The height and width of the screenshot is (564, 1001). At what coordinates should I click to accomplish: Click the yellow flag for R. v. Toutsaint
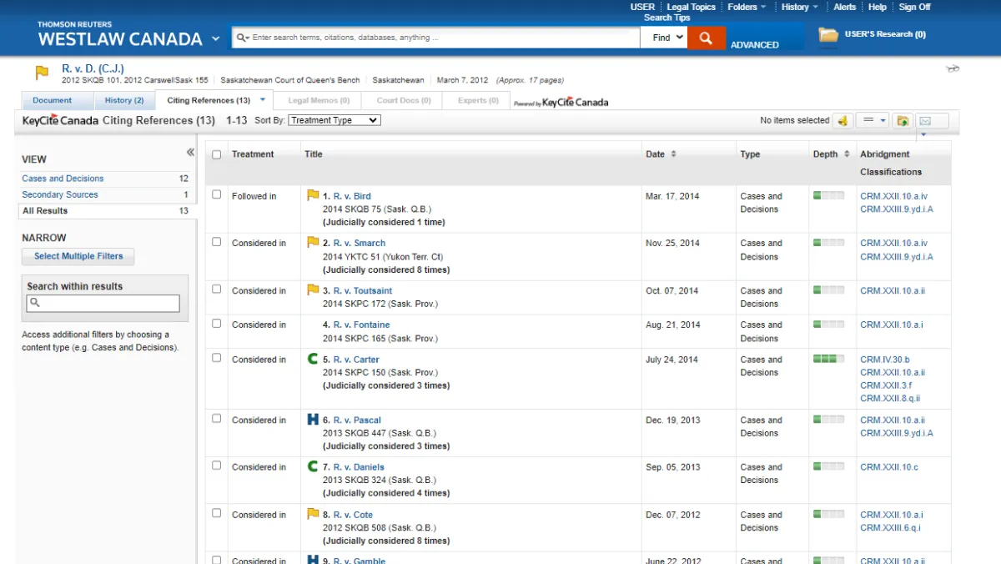pyautogui.click(x=313, y=290)
